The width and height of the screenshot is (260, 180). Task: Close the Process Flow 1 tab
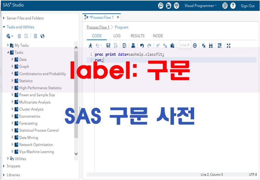[118, 17]
